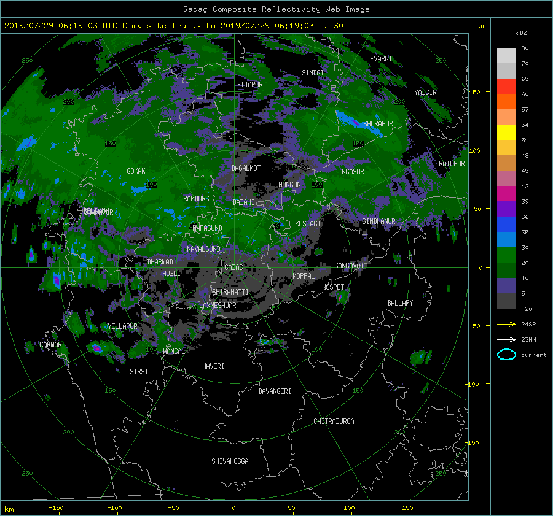
Task: Click the RAMDURG city label
Action: point(196,199)
